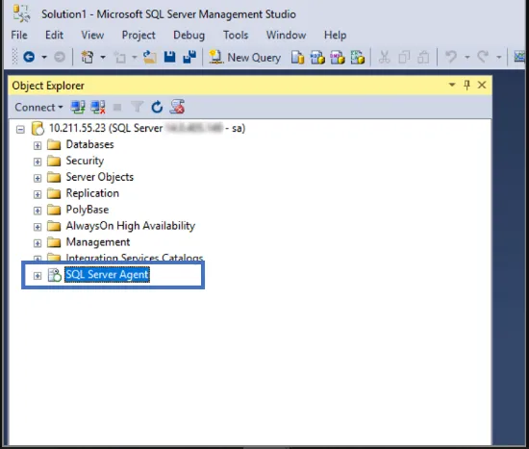
Task: Click the SQL Server Agent node icon
Action: click(x=54, y=275)
